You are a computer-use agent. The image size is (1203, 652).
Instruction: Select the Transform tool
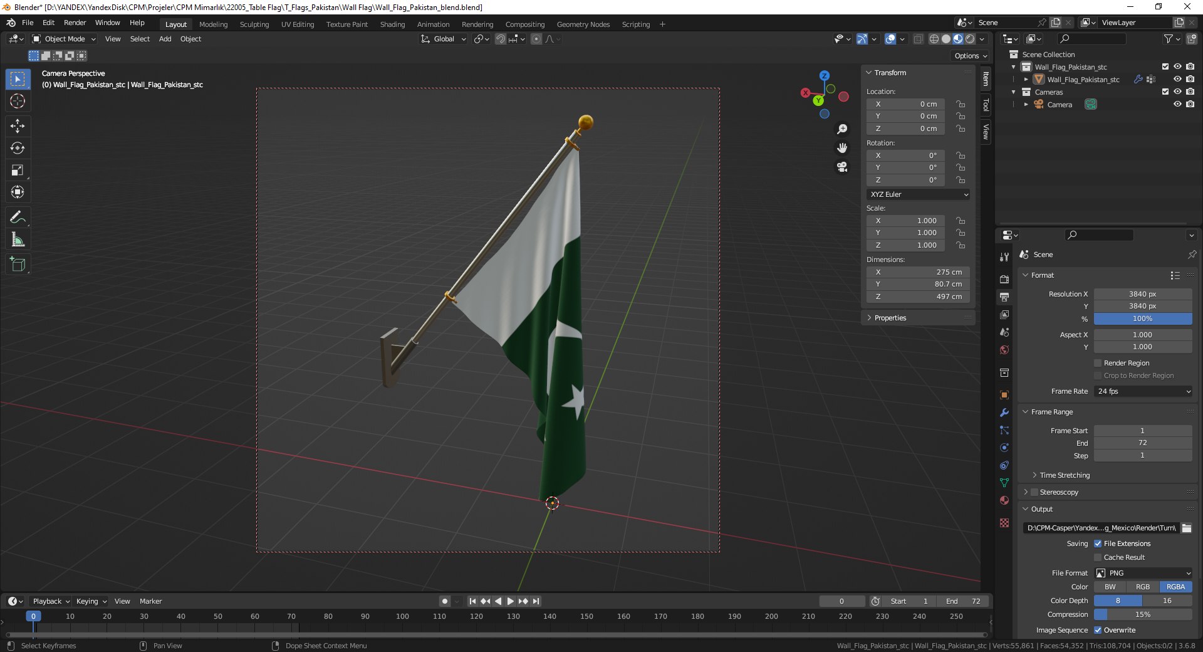[x=18, y=192]
